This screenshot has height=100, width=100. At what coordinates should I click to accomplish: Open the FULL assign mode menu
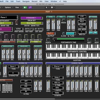pyautogui.click(x=82, y=27)
